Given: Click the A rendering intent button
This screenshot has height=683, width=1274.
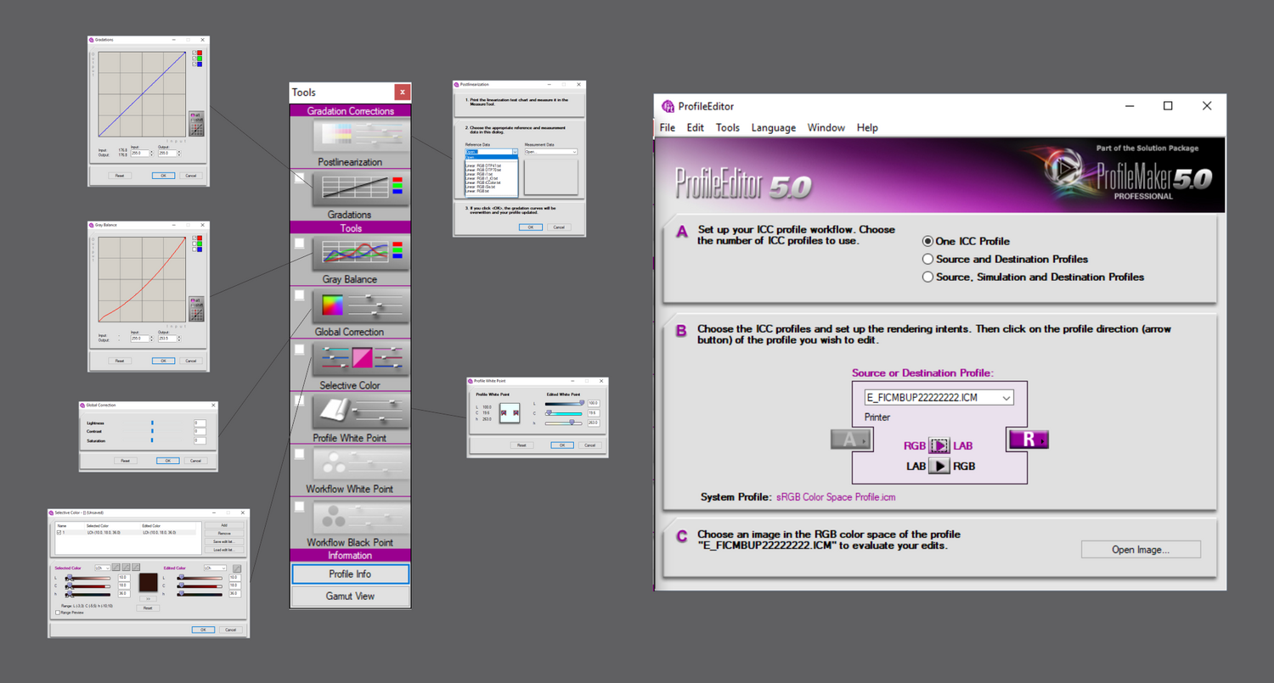Looking at the screenshot, I should click(851, 439).
